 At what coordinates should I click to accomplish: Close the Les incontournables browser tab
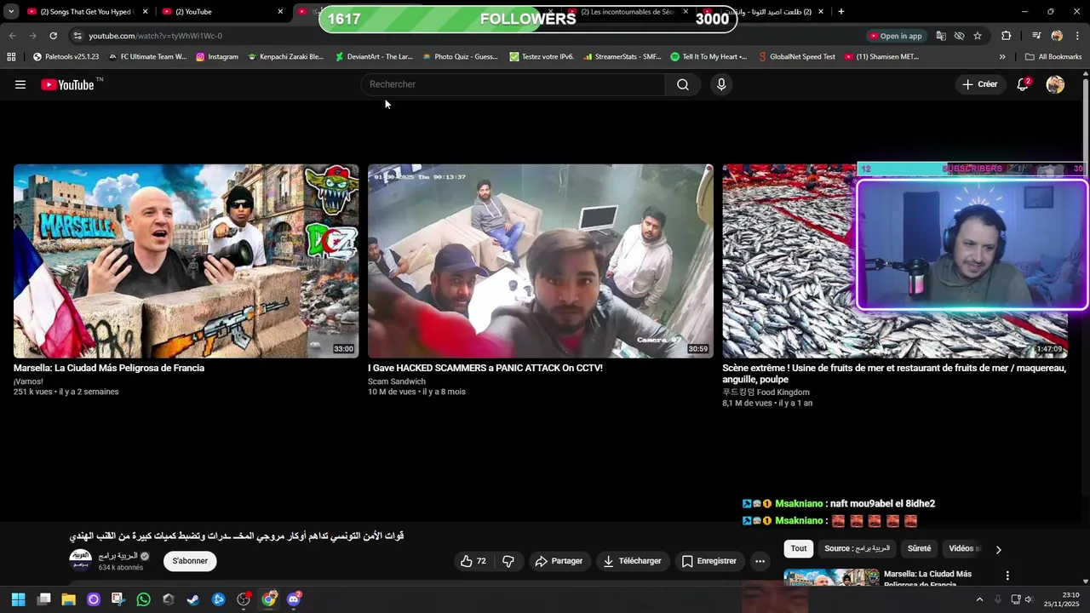[x=686, y=12]
